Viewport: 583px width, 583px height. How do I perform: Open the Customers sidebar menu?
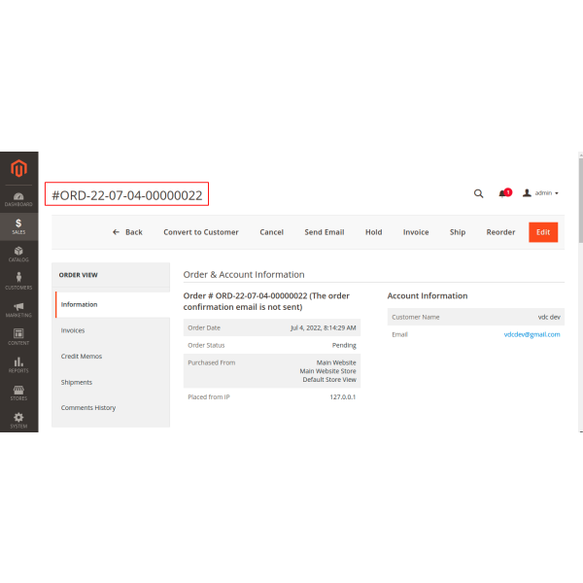tap(18, 282)
